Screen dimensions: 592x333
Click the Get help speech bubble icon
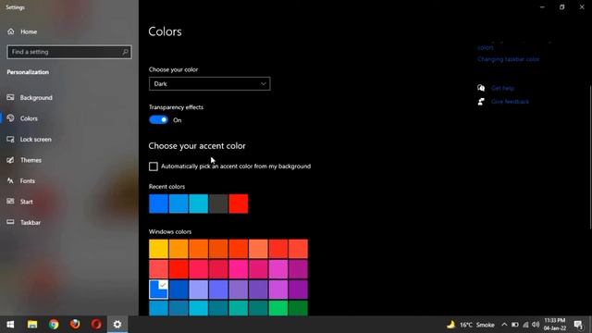481,88
